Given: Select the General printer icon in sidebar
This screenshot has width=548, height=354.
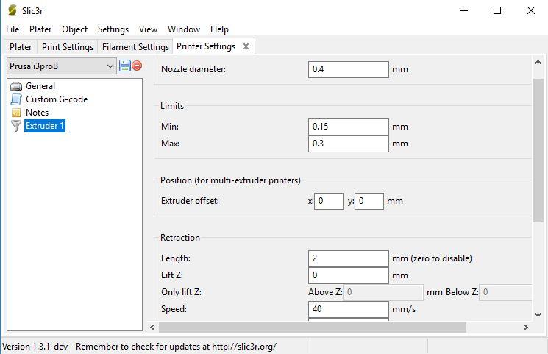Looking at the screenshot, I should 16,86.
